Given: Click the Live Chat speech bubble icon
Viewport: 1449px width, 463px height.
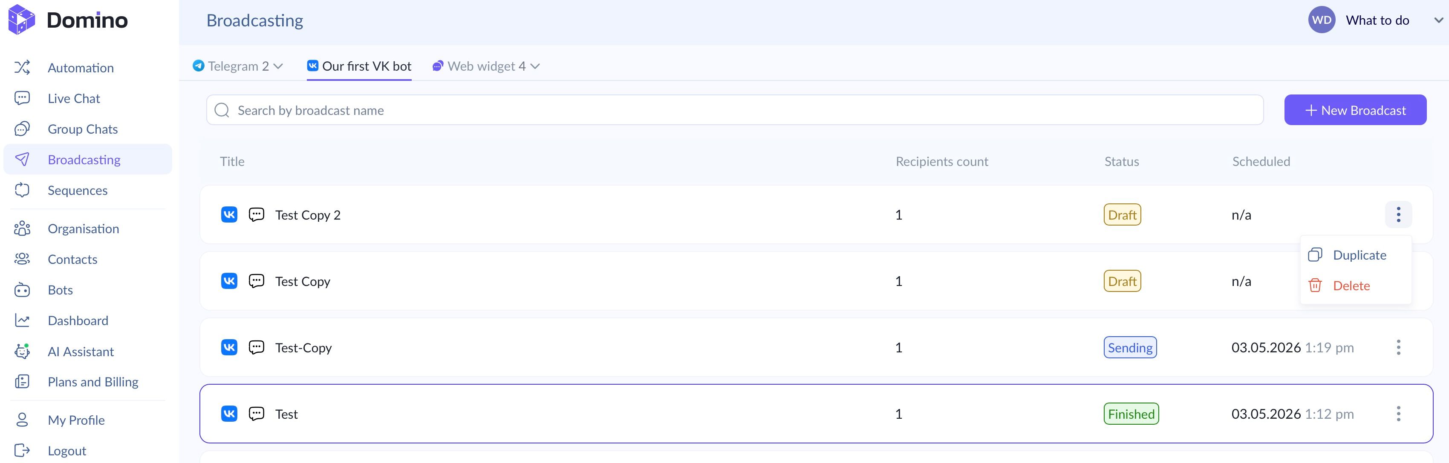Looking at the screenshot, I should (x=22, y=98).
